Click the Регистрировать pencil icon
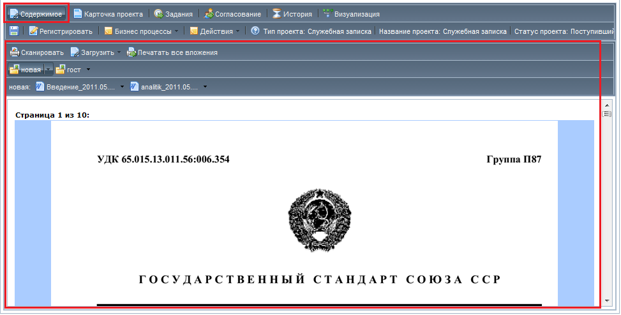Image resolution: width=621 pixels, height=315 pixels. click(33, 31)
